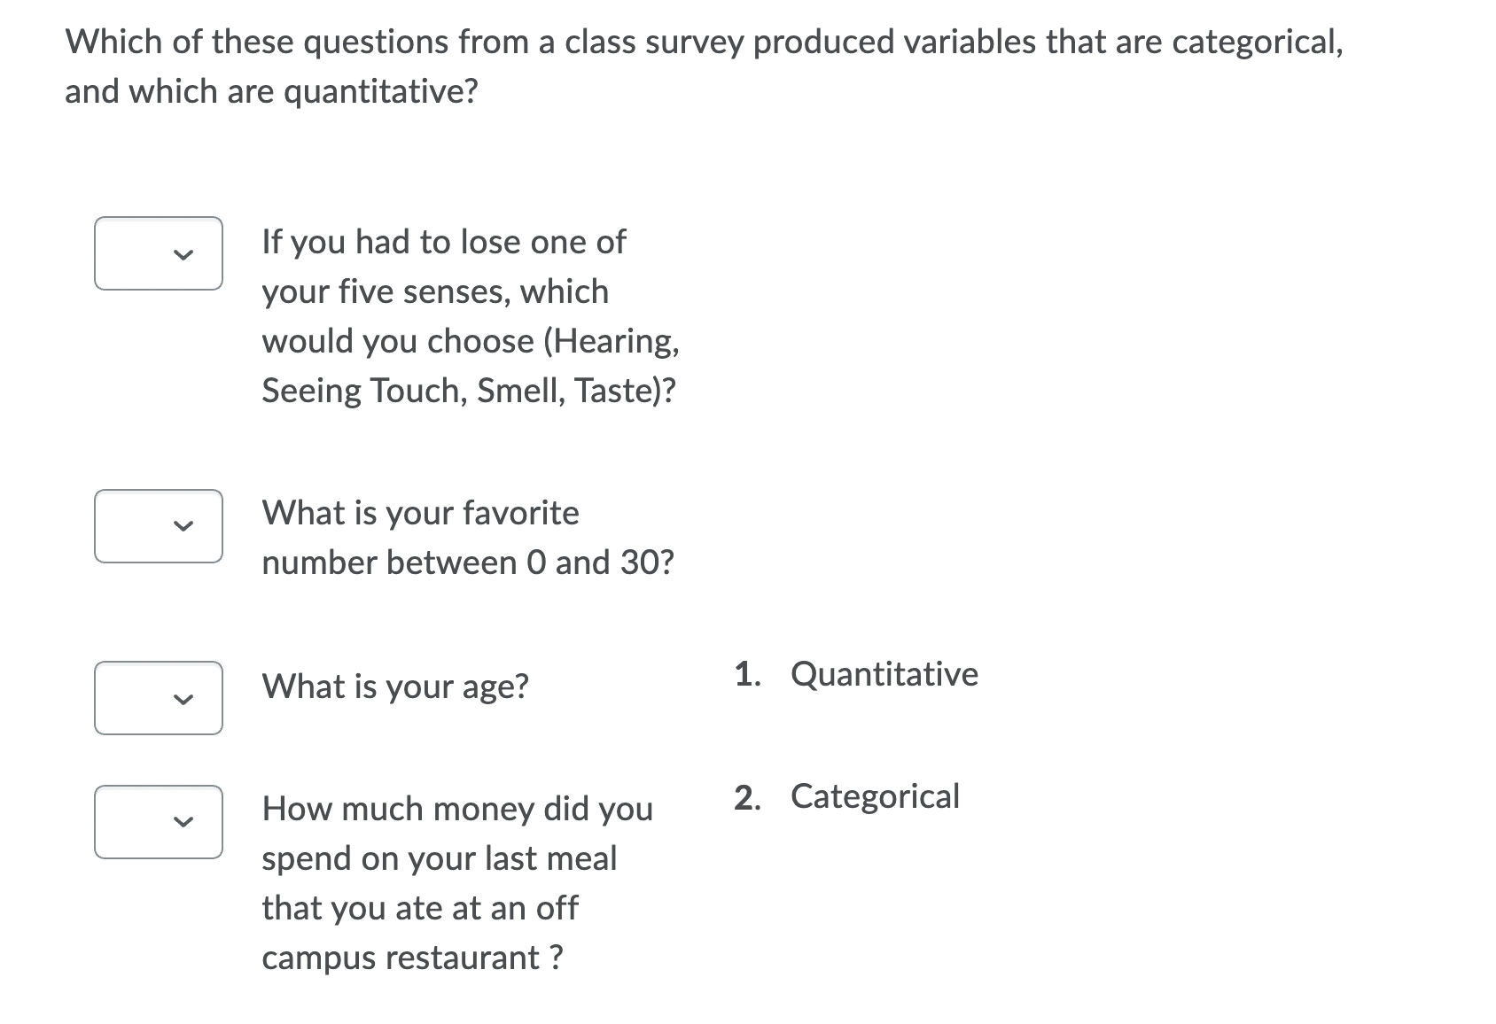Click the empty answer box above the senses question
Screen dimensions: 1496x1024
pos(158,255)
